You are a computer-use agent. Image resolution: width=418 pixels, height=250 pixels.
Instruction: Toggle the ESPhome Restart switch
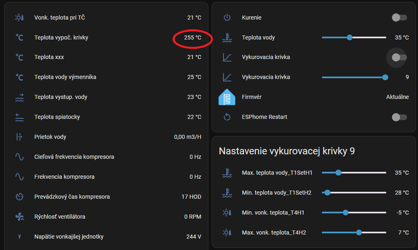[x=399, y=117]
